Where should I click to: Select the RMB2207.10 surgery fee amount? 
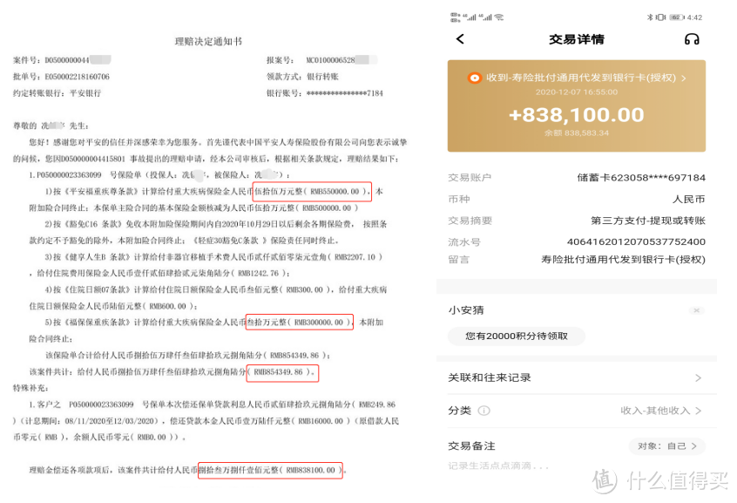pyautogui.click(x=355, y=257)
